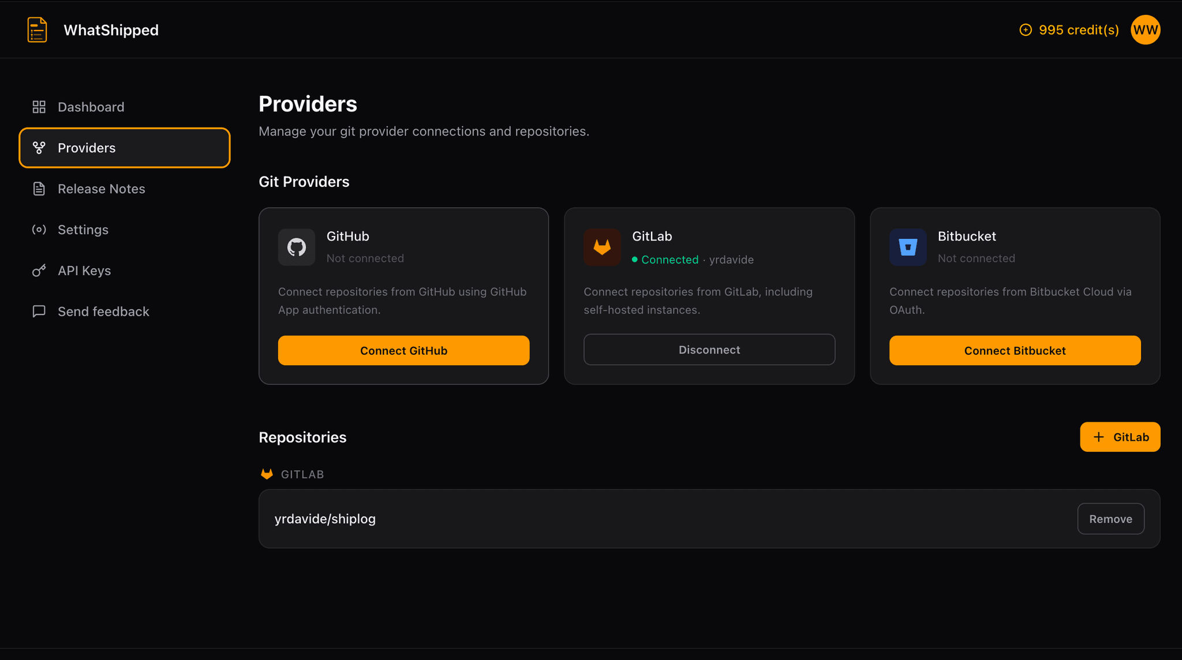Click the Release Notes document icon
1182x660 pixels.
tap(39, 189)
